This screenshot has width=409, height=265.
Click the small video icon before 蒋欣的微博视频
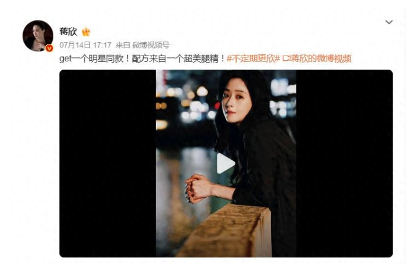pyautogui.click(x=286, y=58)
